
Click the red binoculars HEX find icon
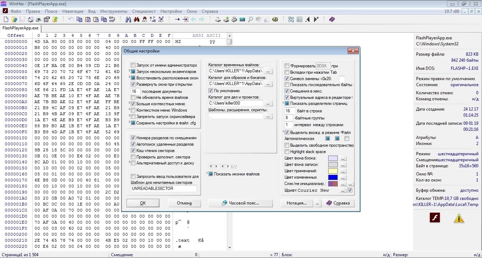[x=145, y=19]
